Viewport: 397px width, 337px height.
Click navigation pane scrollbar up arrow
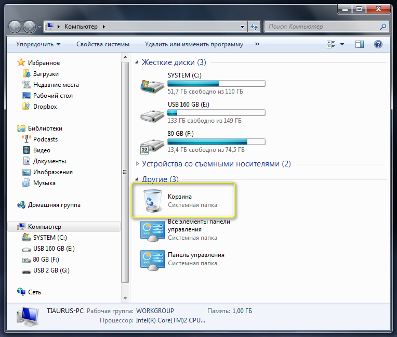point(125,57)
